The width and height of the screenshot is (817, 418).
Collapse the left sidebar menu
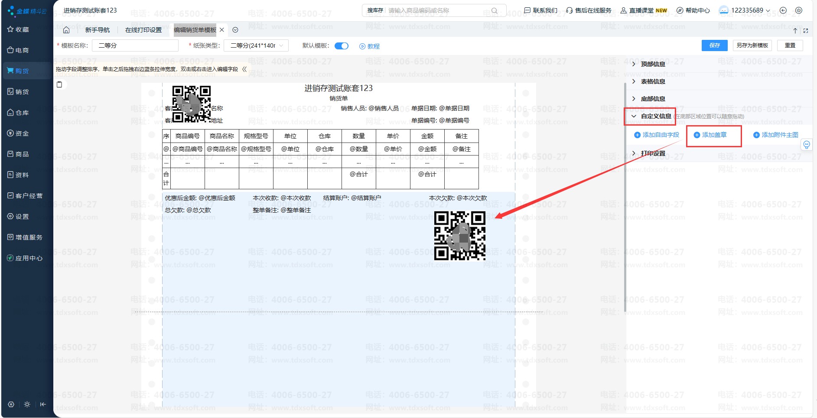click(43, 404)
